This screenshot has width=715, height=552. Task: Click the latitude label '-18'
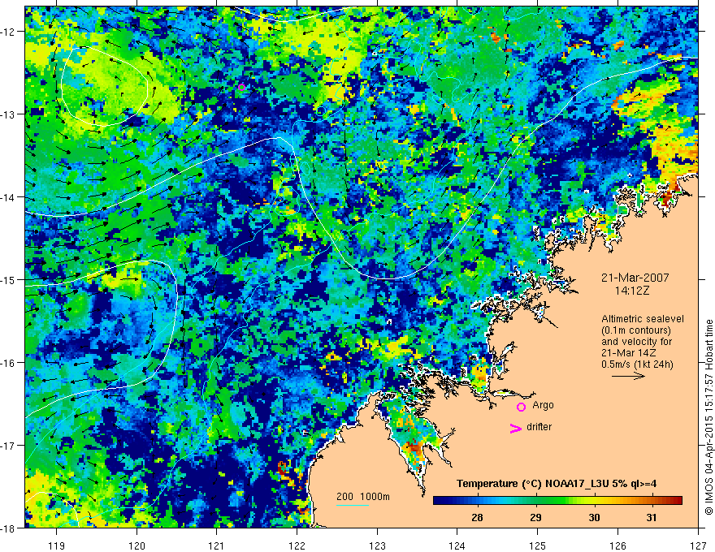9,528
